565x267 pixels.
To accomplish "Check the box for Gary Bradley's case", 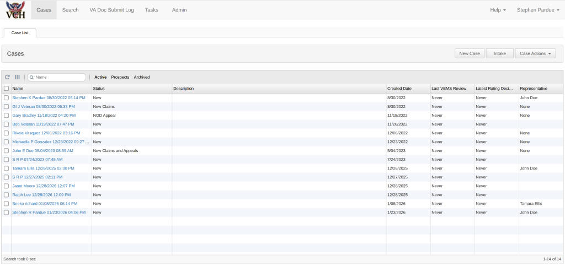I will pyautogui.click(x=6, y=116).
